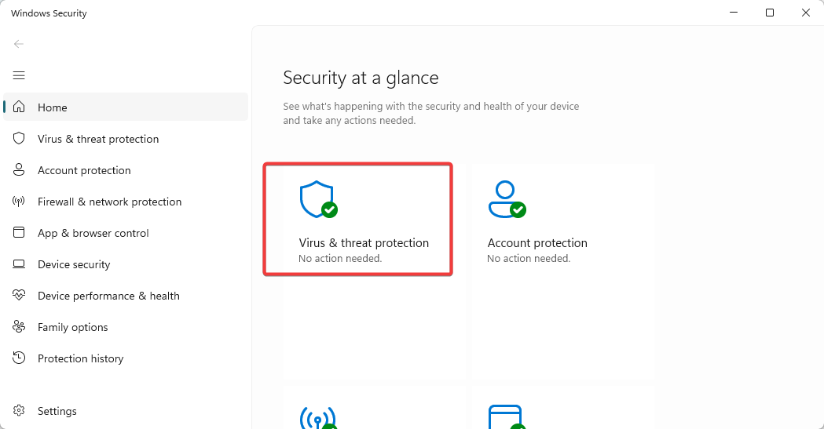The width and height of the screenshot is (824, 429).
Task: Click the person icon for Account protection in sidebar
Action: pos(19,170)
